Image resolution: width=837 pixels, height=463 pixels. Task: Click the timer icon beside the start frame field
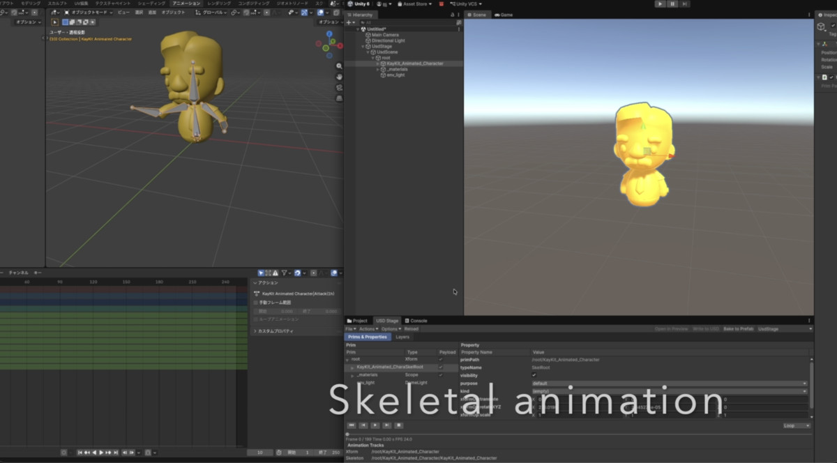[x=279, y=452]
